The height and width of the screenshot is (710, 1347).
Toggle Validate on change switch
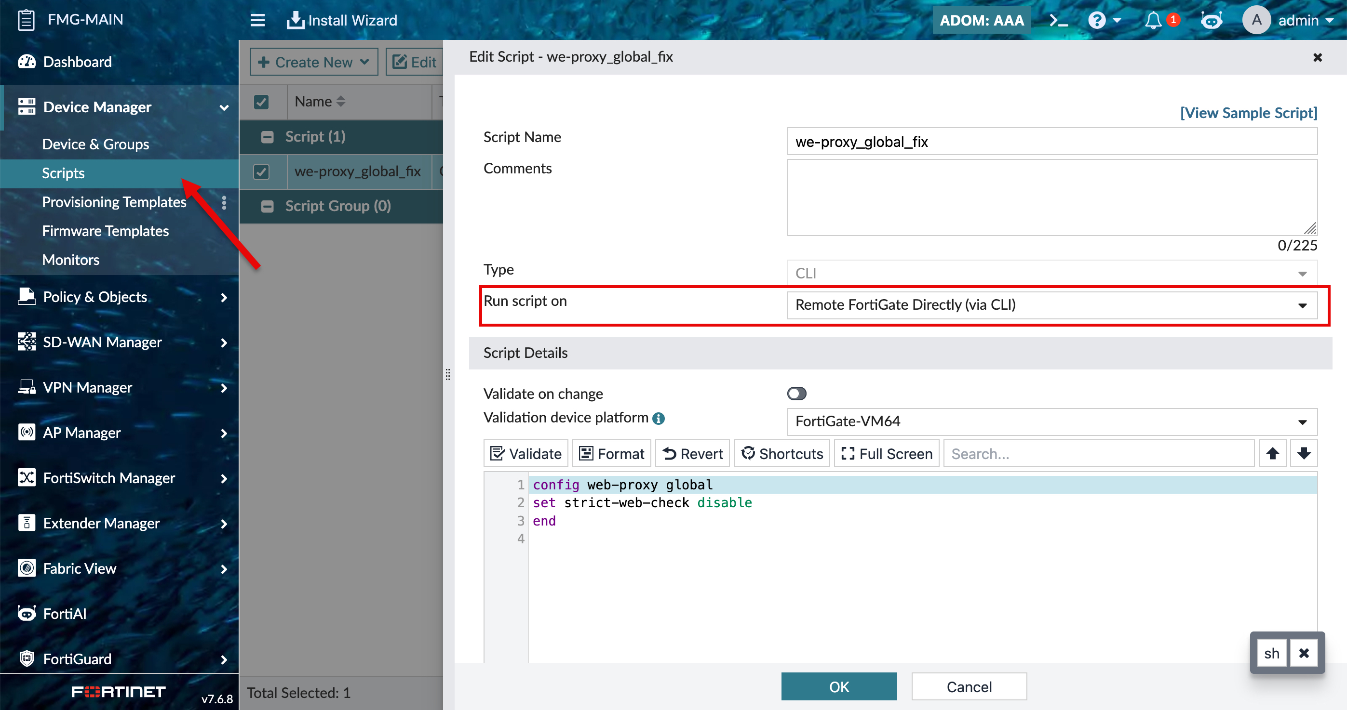(796, 394)
